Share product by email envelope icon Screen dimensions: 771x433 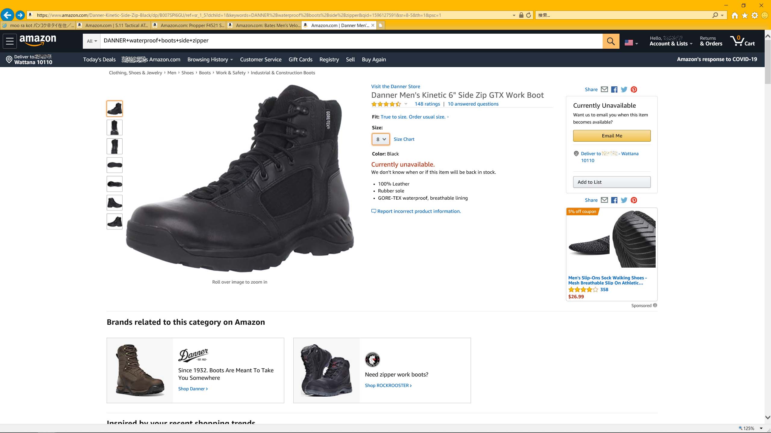[604, 89]
